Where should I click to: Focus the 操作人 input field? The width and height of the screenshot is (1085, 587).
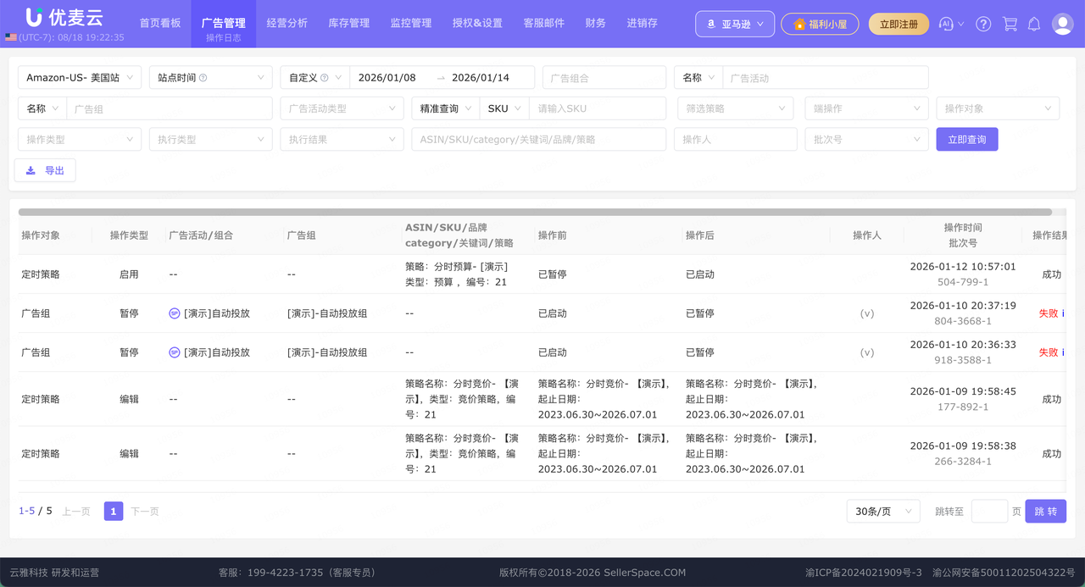coord(736,139)
